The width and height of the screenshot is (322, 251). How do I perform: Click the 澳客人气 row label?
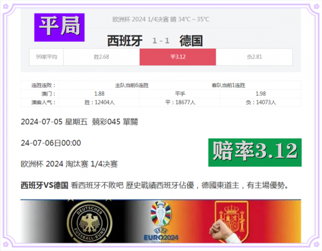(x=44, y=102)
